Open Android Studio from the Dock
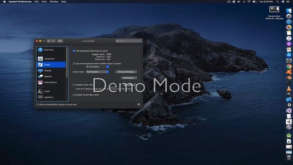Image resolution: width=293 pixels, height=165 pixels. (x=289, y=136)
